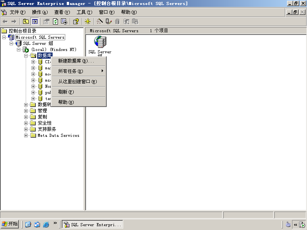The height and width of the screenshot is (230, 307).
Task: Choose 新建数据库(B)... from context menu
Action: tap(79, 61)
